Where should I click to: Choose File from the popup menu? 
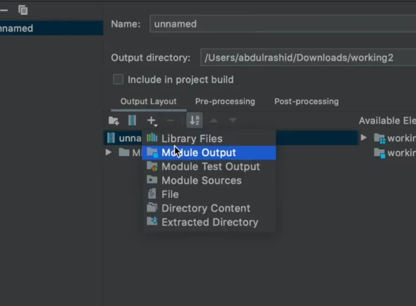209,194
